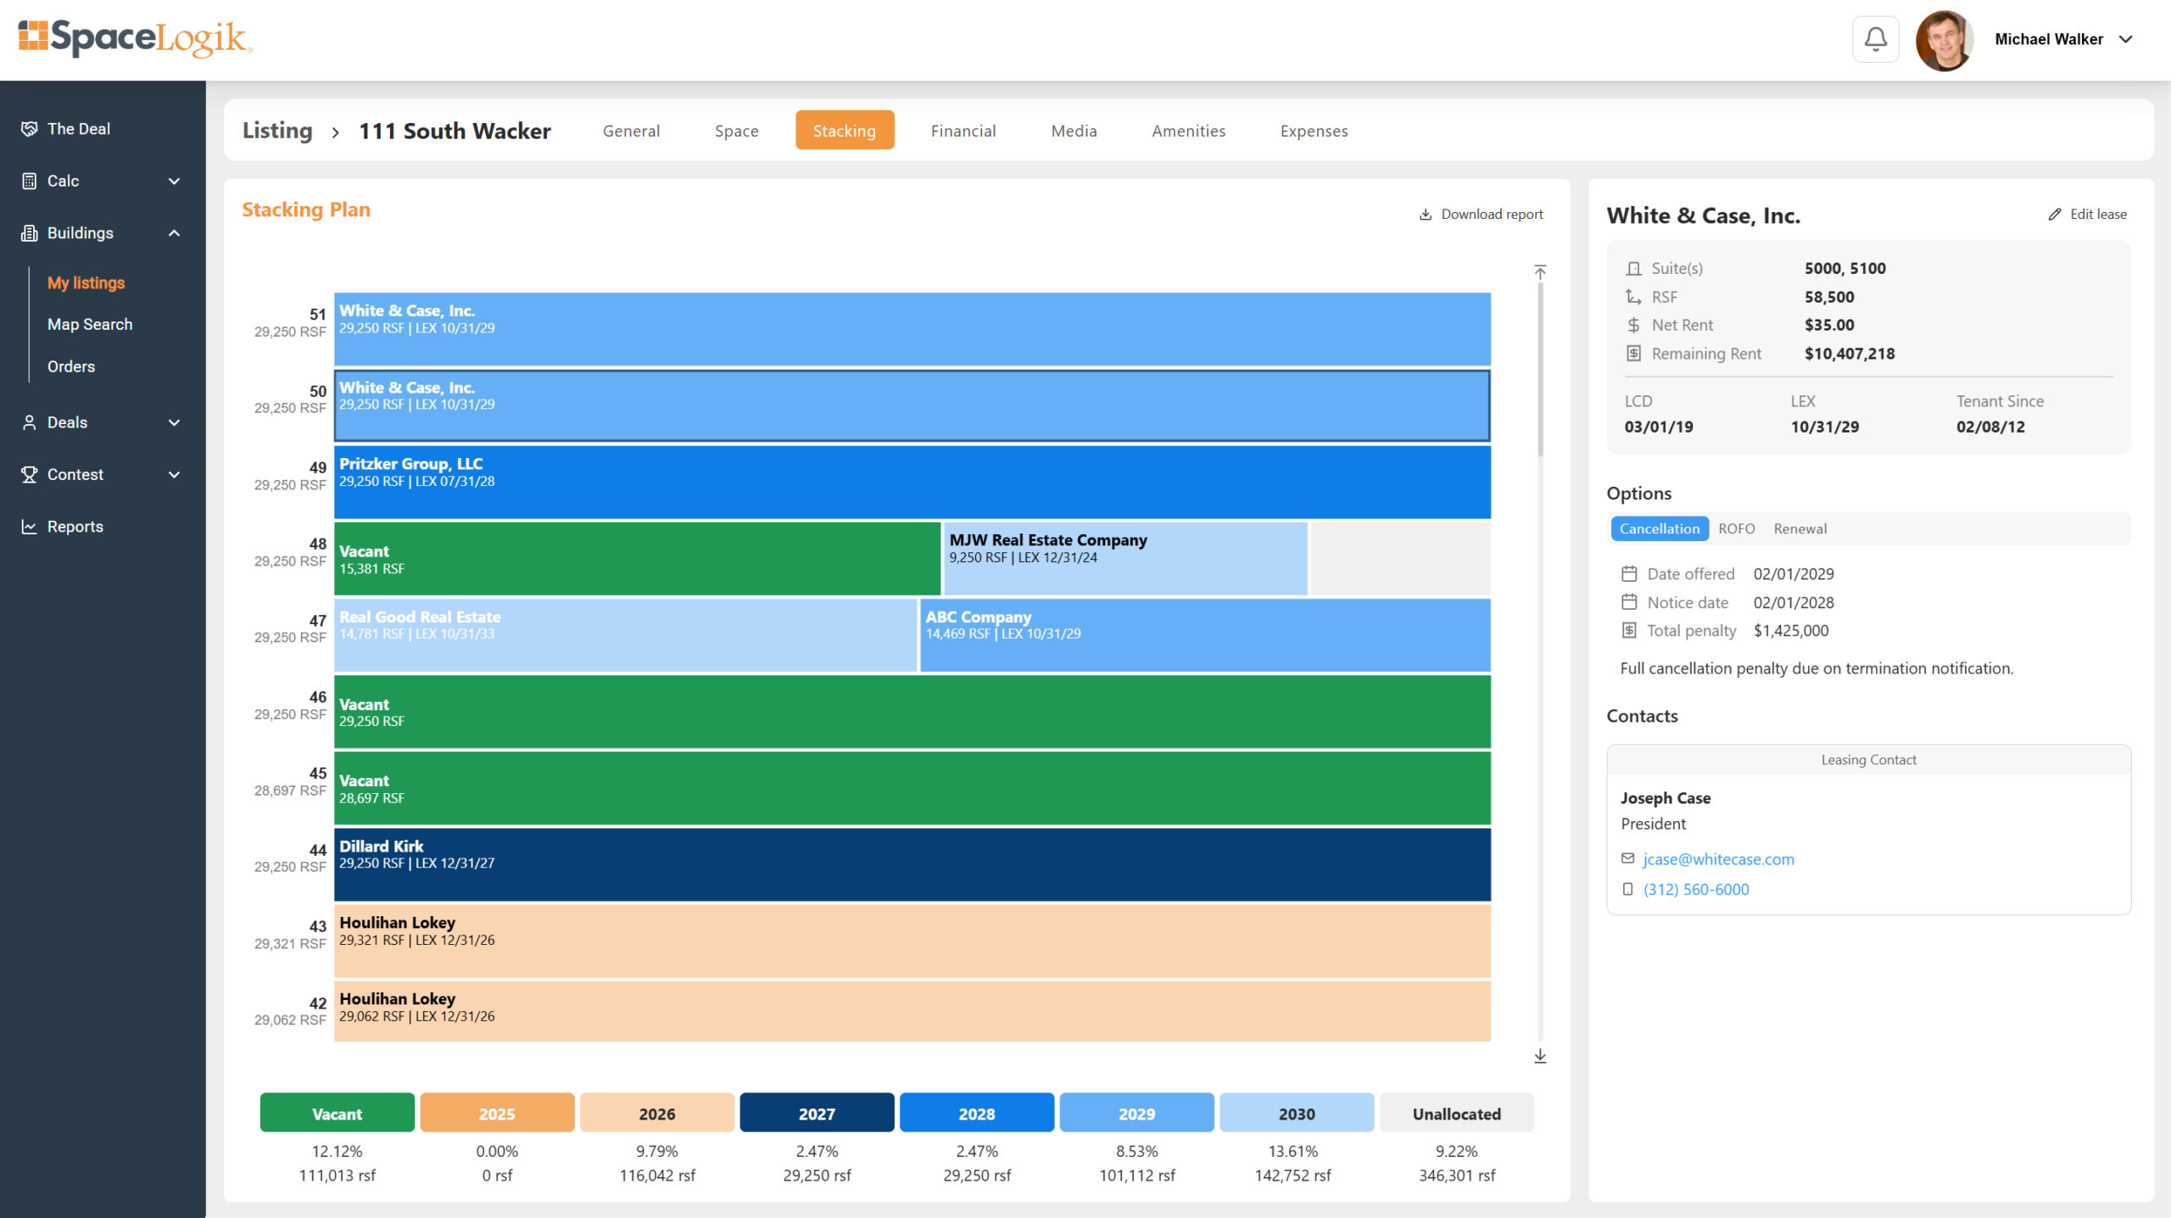Click the Reports chart icon in sidebar

[30, 527]
